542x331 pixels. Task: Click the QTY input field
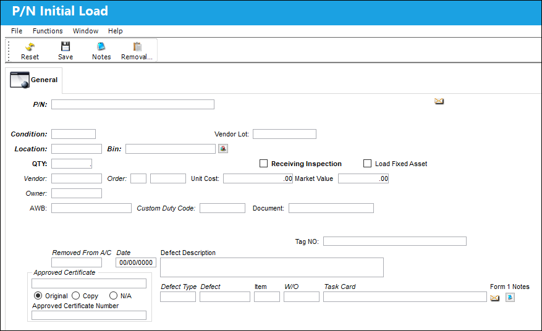point(72,164)
